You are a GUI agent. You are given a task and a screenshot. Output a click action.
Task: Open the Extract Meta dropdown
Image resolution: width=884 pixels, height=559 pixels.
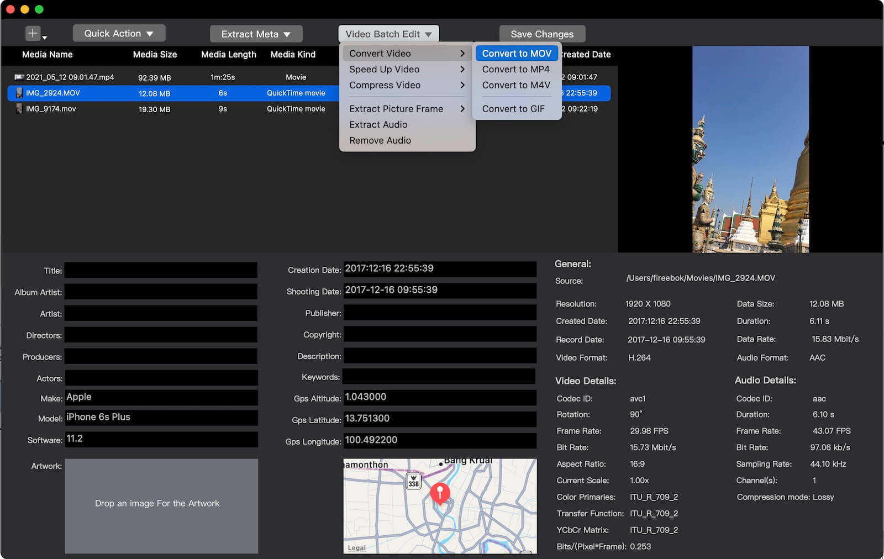(x=256, y=34)
